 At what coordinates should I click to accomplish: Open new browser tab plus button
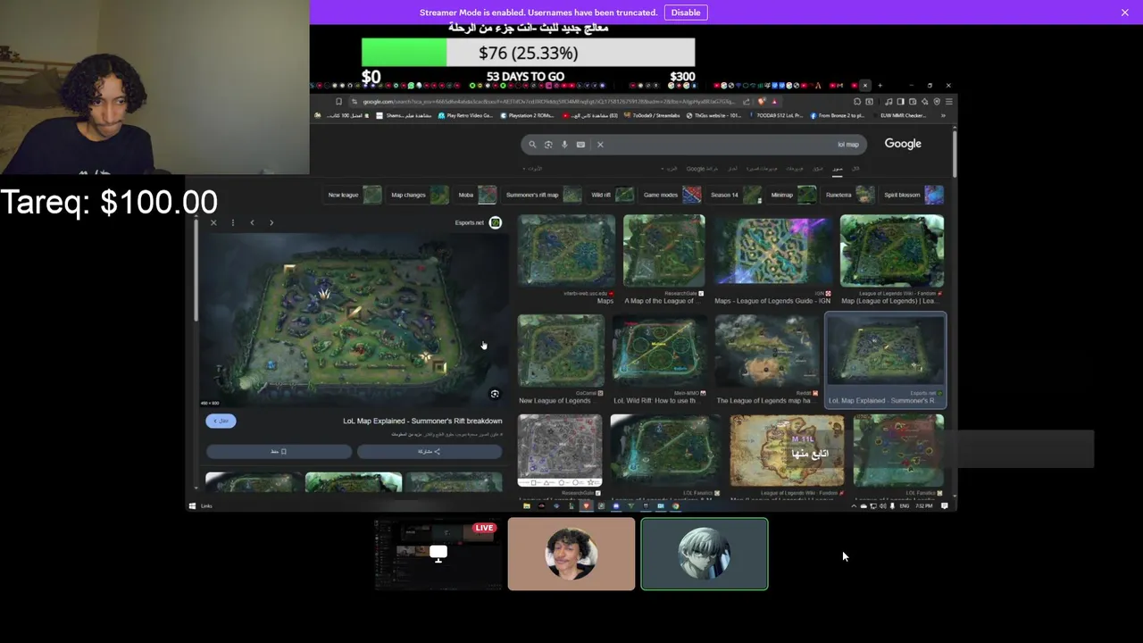(880, 86)
